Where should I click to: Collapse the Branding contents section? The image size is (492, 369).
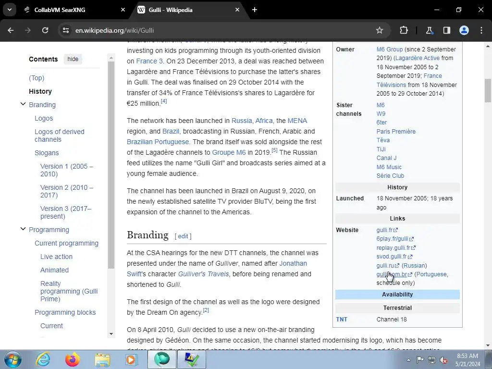(x=23, y=104)
